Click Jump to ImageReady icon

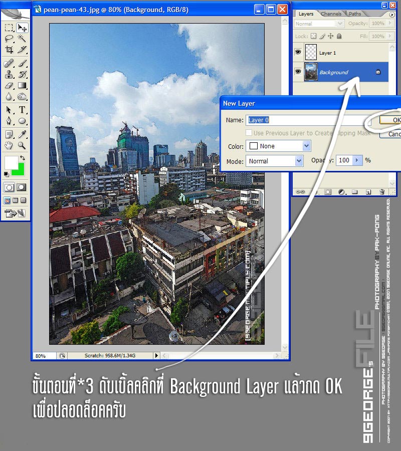tap(15, 213)
